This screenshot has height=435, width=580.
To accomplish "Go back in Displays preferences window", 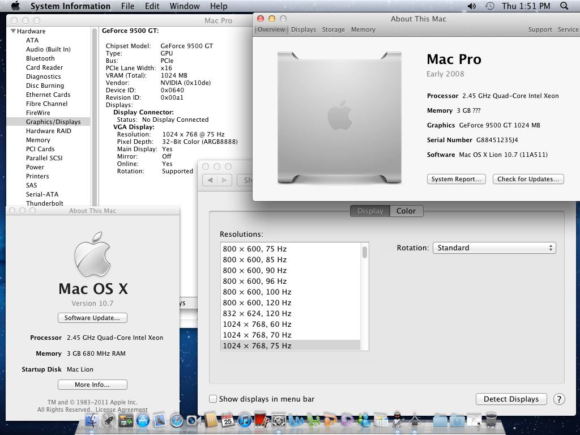I will coord(210,180).
